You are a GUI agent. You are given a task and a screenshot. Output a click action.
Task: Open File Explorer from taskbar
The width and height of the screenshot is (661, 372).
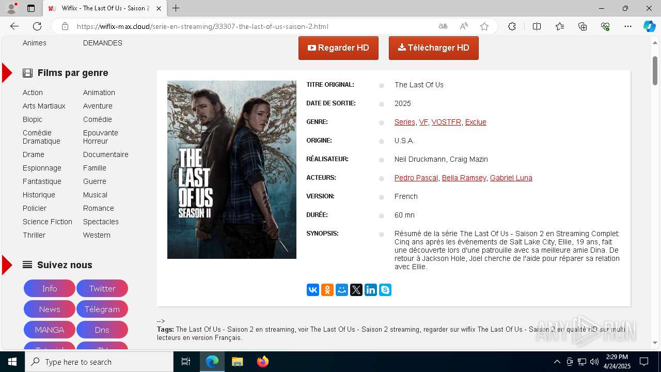[x=237, y=362]
